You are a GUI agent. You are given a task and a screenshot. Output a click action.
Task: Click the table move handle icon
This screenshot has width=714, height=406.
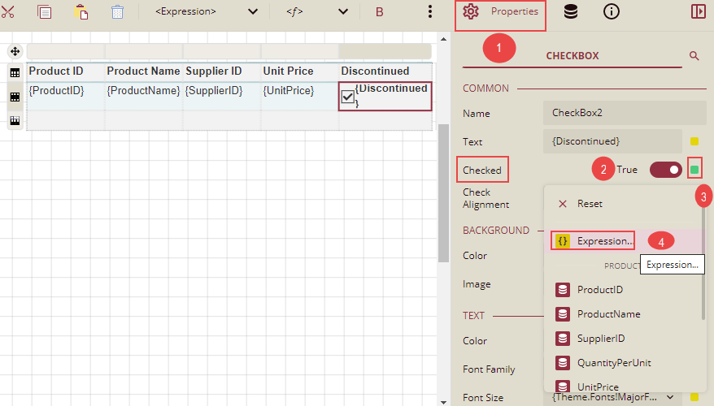(x=15, y=51)
